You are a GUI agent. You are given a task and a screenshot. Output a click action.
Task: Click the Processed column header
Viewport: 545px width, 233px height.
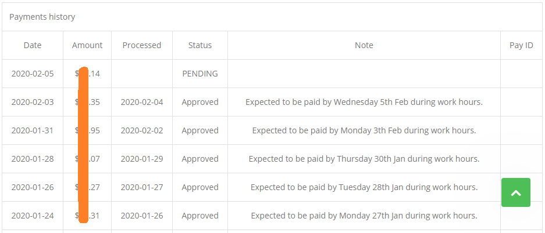pyautogui.click(x=142, y=45)
